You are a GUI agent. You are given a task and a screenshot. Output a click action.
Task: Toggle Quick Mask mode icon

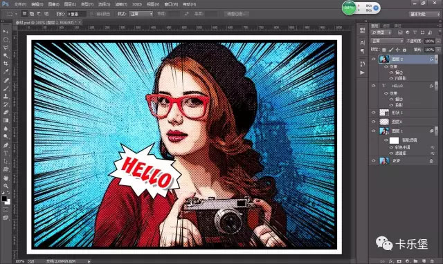pyautogui.click(x=6, y=209)
